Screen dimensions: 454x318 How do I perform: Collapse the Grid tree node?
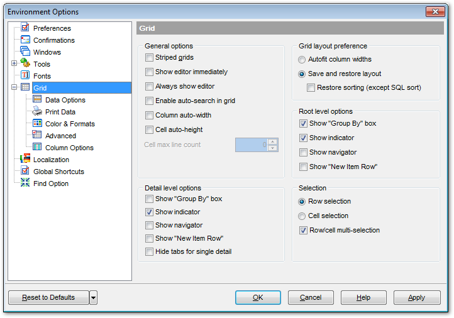[x=14, y=87]
